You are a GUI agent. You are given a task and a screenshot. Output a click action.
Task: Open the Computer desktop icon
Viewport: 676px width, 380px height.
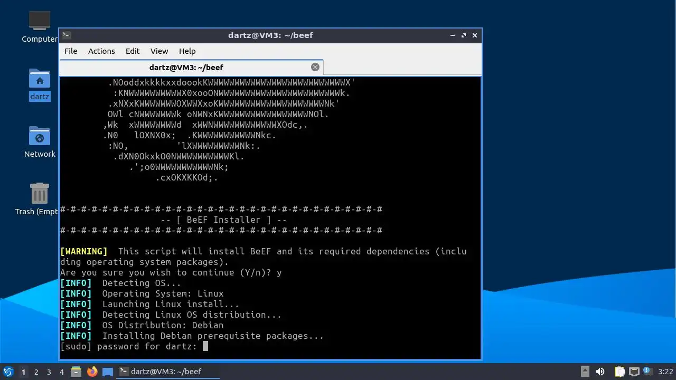coord(40,26)
